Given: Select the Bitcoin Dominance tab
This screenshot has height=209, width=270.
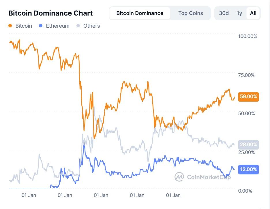Looking at the screenshot, I should (139, 13).
